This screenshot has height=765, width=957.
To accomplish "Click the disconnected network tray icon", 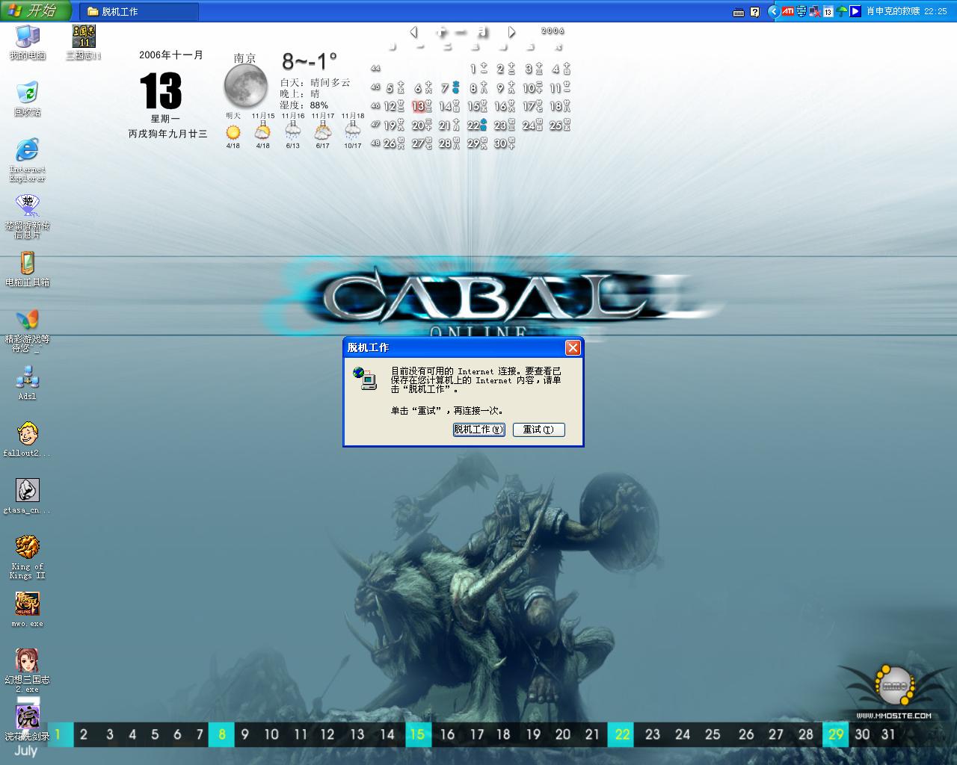I will pyautogui.click(x=815, y=11).
